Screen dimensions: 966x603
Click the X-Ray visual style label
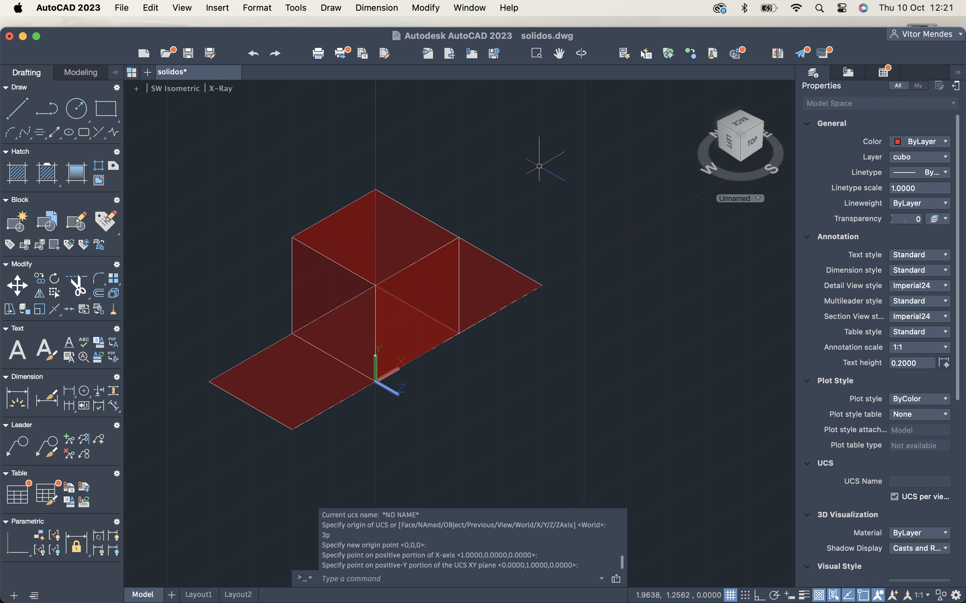point(220,88)
